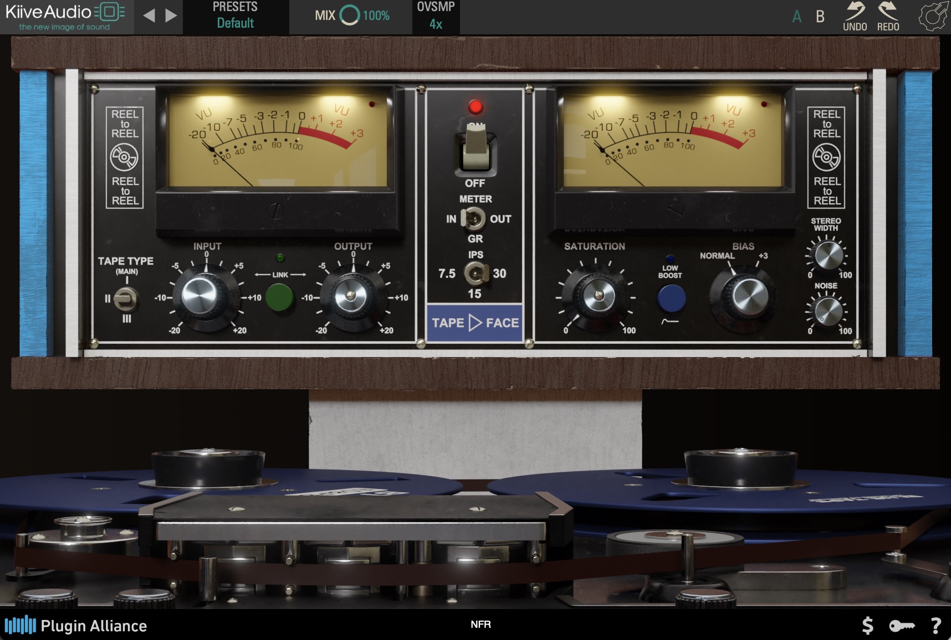The width and height of the screenshot is (951, 640).
Task: Open settings gear at top right
Action: point(933,17)
